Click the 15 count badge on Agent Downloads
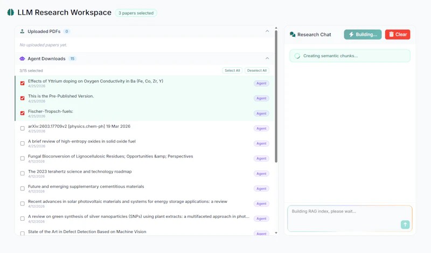Viewport: 431px width, 253px height. 72,59
